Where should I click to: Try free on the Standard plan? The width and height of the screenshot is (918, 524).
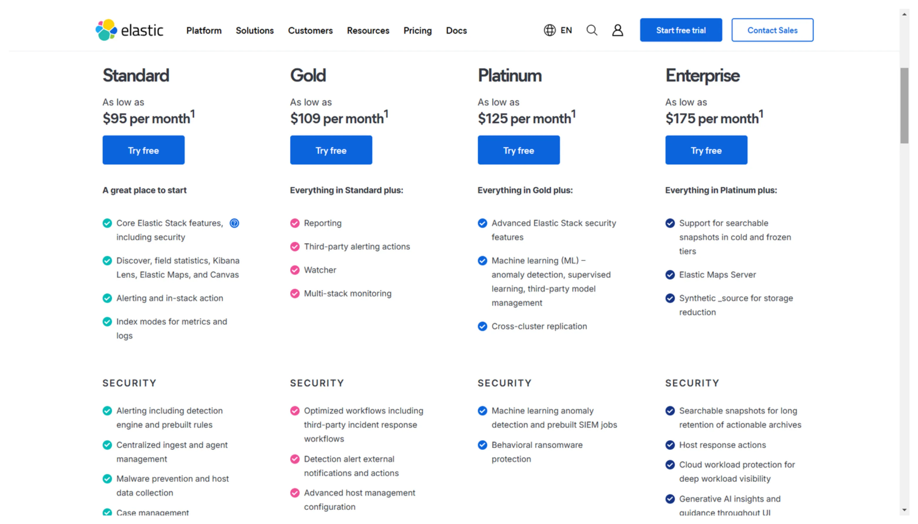pos(143,150)
